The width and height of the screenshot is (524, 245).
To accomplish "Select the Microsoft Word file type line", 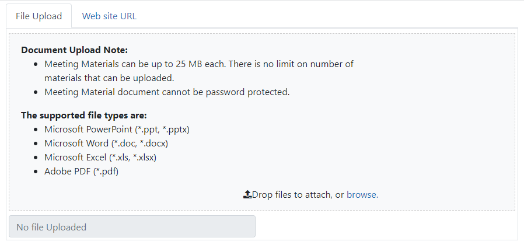I will click(106, 143).
